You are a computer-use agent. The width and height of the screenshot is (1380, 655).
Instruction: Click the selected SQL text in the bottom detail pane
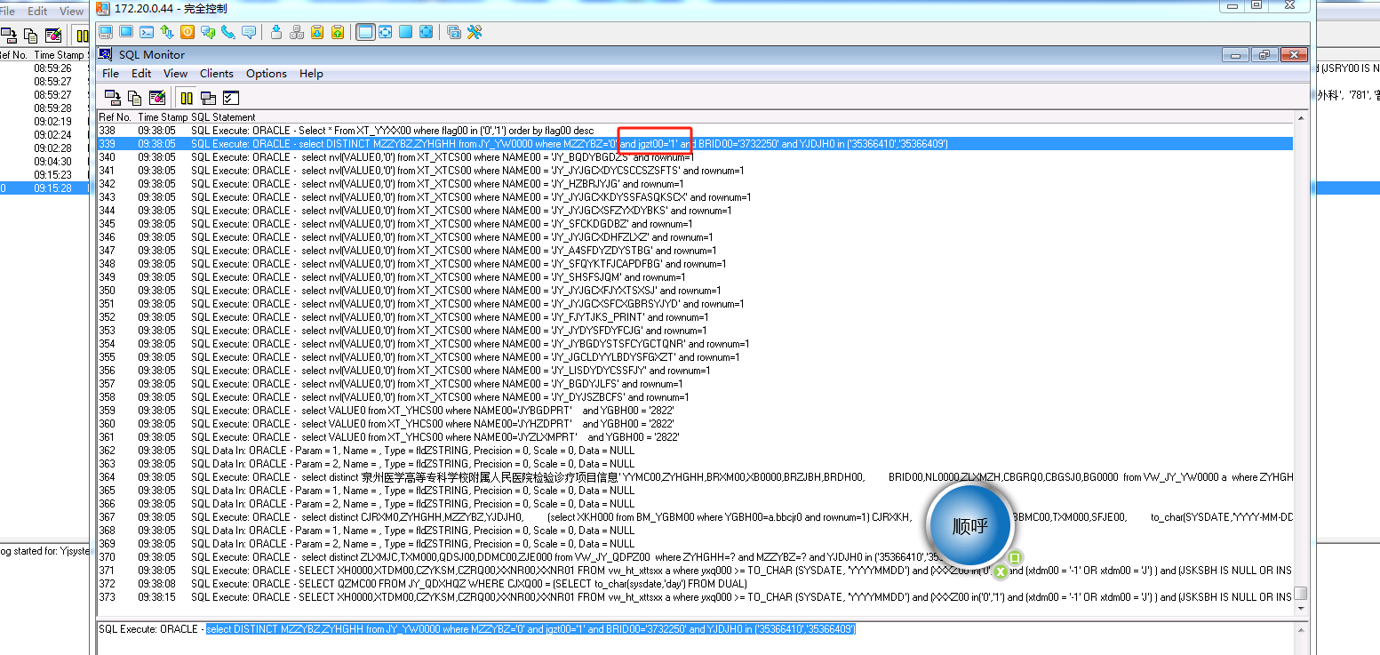tap(530, 629)
